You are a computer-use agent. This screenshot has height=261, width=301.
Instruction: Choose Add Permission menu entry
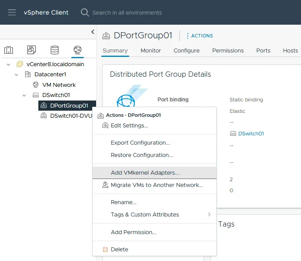155,232
